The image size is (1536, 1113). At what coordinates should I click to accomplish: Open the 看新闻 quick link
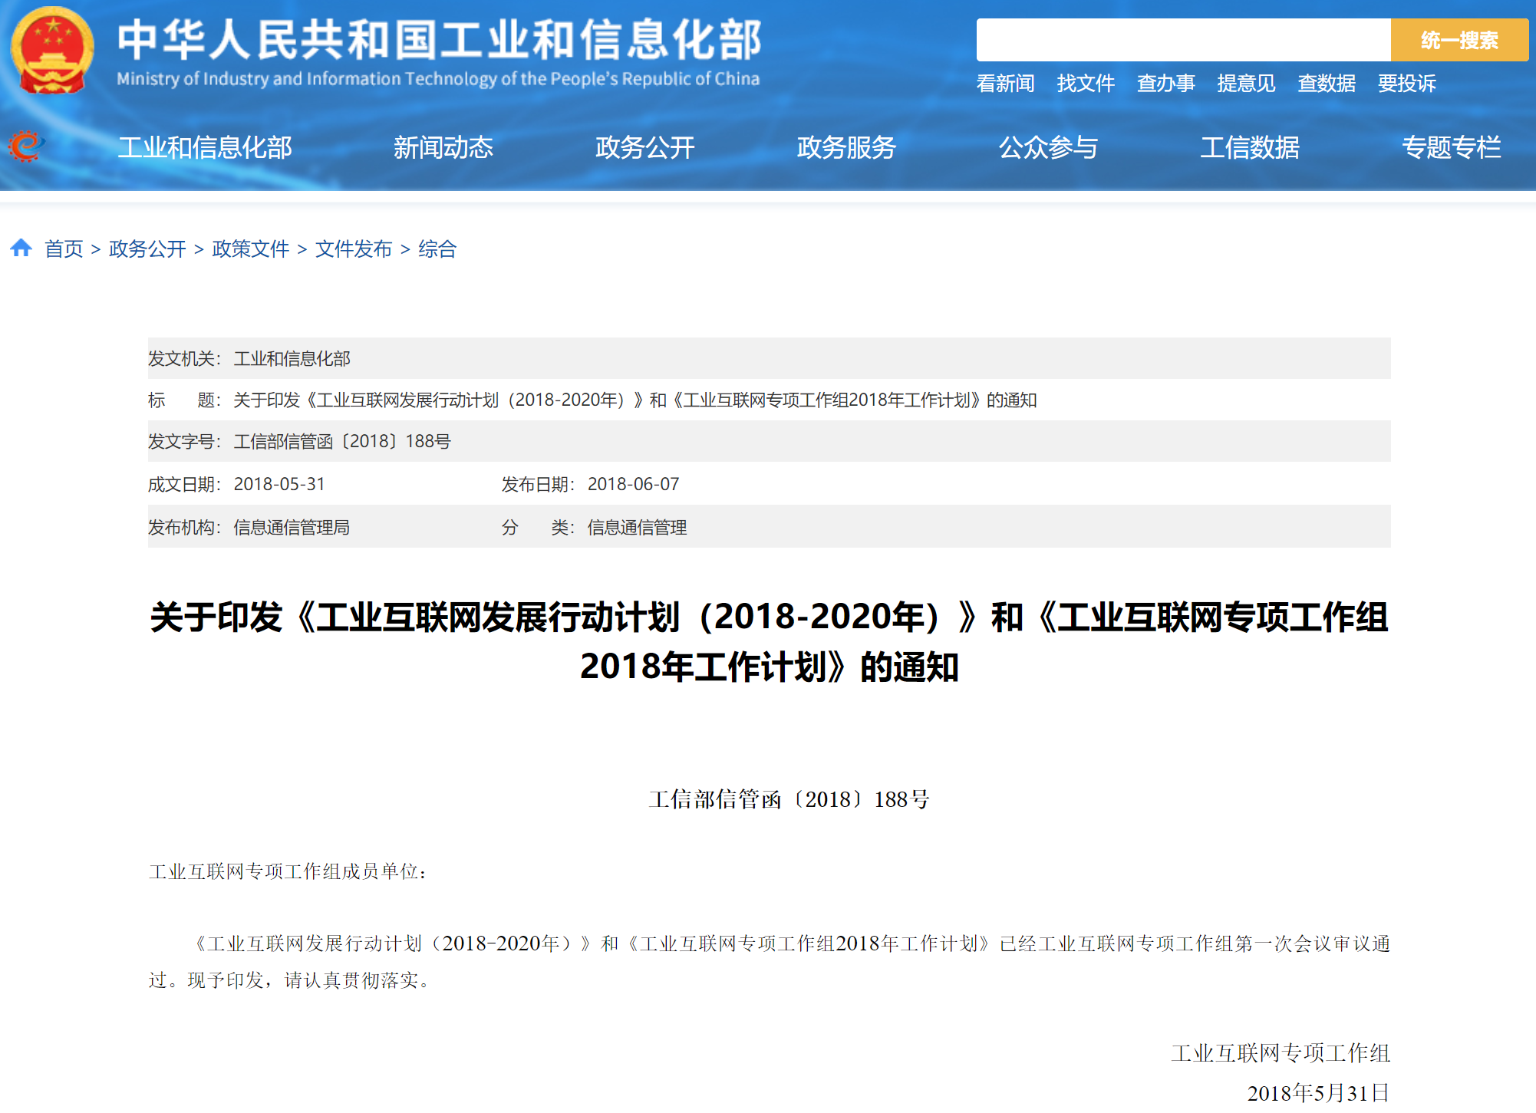coord(1005,83)
